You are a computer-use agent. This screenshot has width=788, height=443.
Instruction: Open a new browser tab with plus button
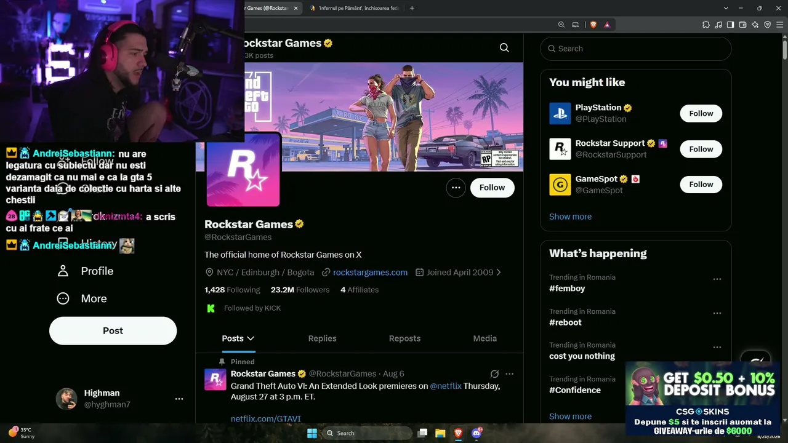[412, 8]
